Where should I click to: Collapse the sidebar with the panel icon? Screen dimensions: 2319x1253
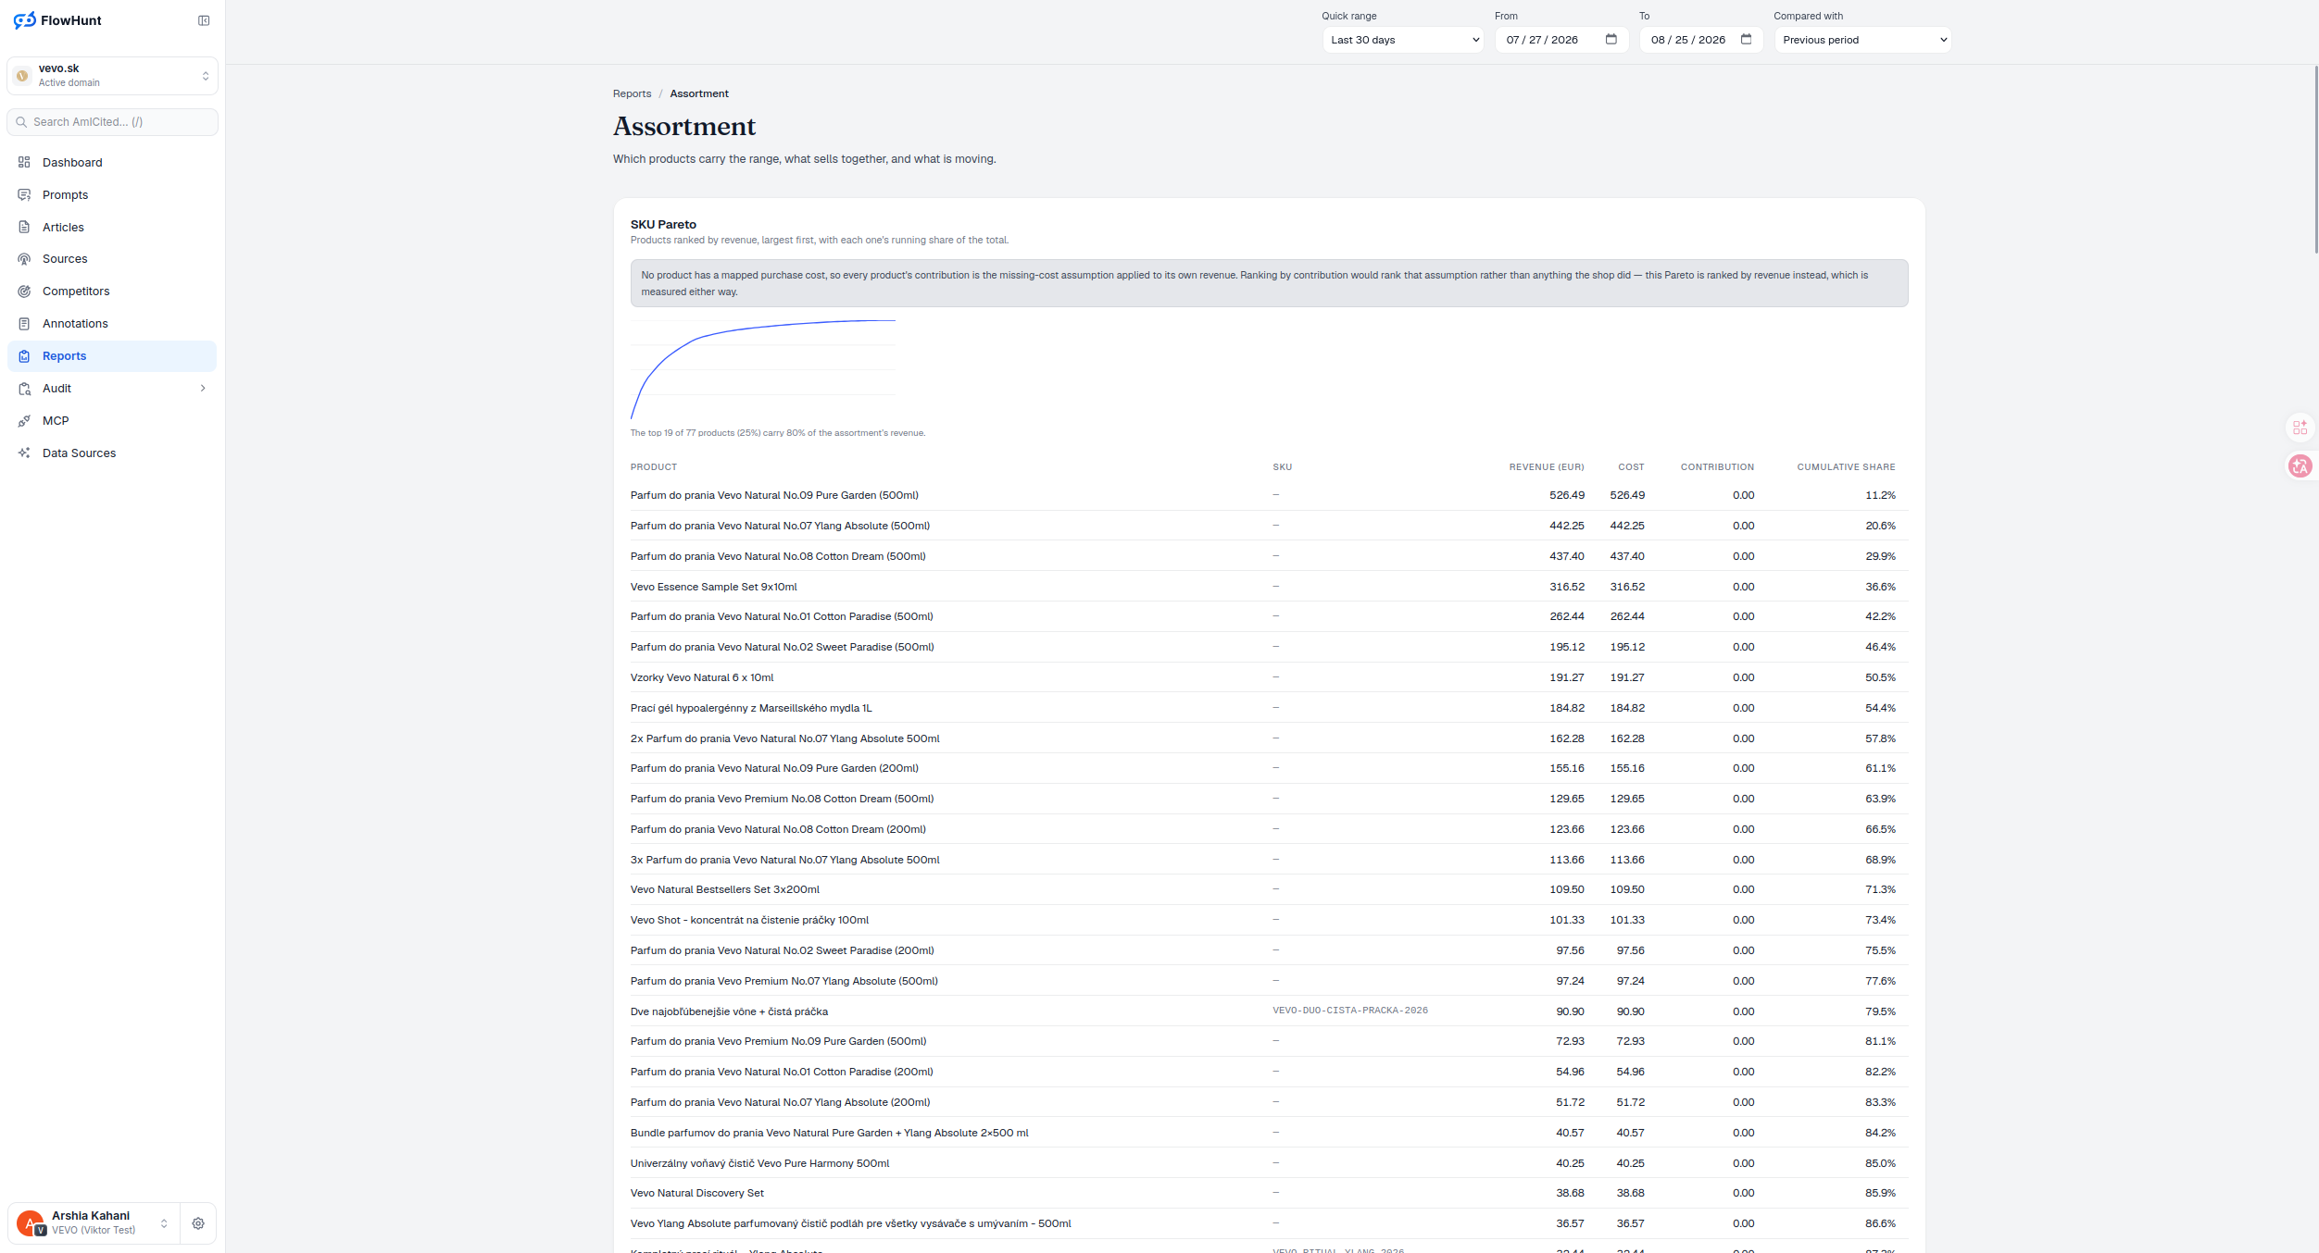pyautogui.click(x=204, y=20)
